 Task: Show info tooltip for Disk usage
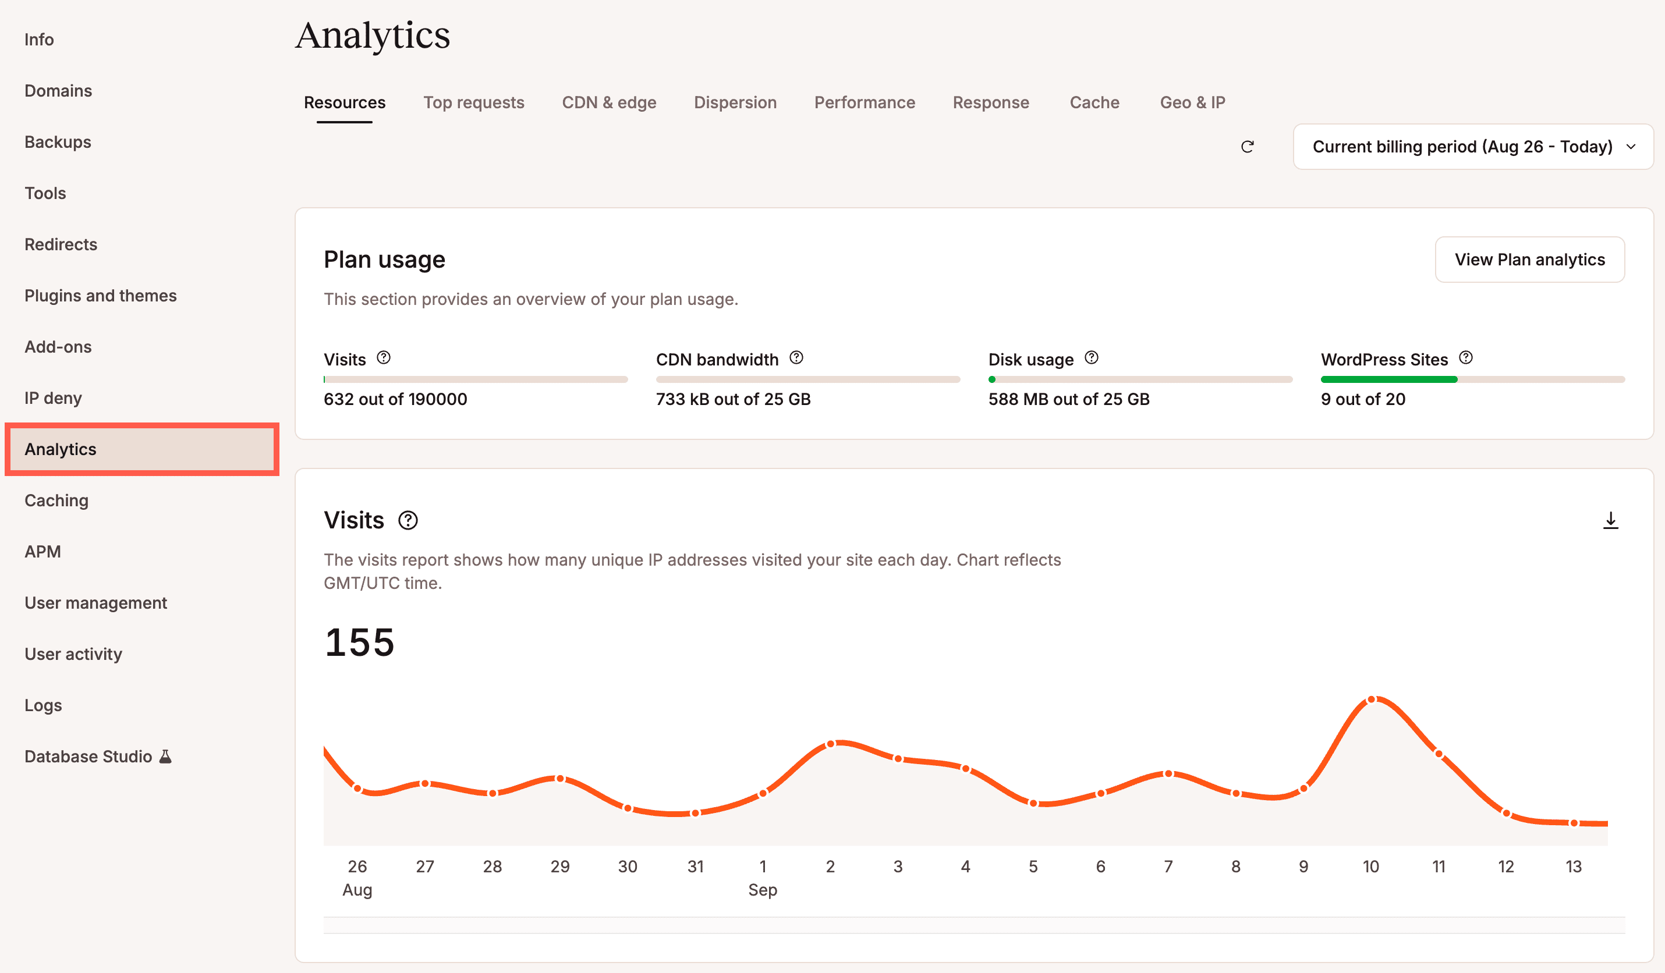click(1092, 358)
